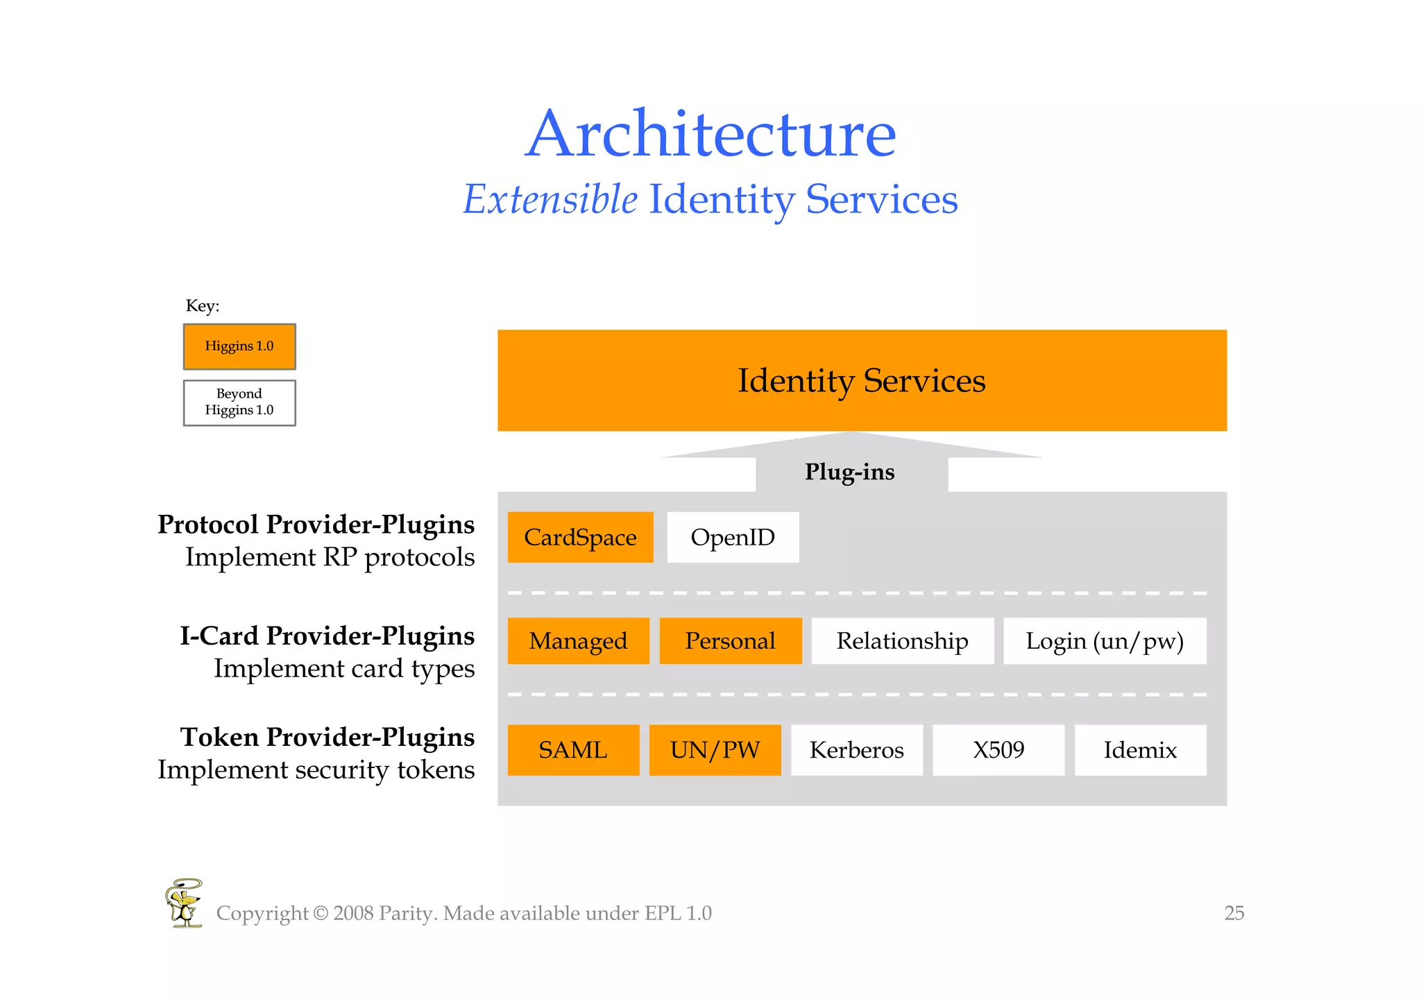The width and height of the screenshot is (1421, 1004).
Task: Select the Login (un/pw) box
Action: pyautogui.click(x=1105, y=640)
